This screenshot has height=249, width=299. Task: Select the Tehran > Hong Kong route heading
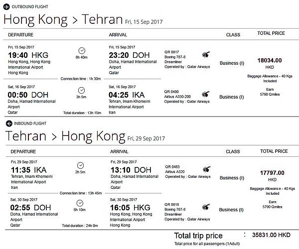pos(64,136)
